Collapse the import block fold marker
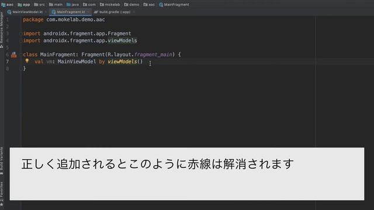 [x=21, y=34]
